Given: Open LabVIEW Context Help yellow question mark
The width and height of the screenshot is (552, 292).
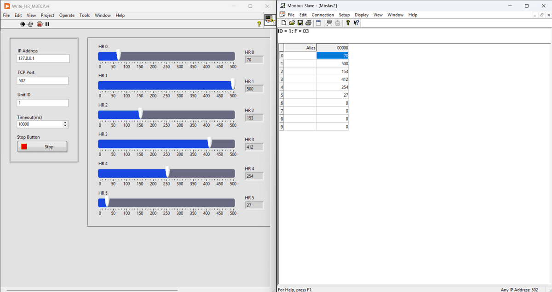Looking at the screenshot, I should (x=260, y=24).
